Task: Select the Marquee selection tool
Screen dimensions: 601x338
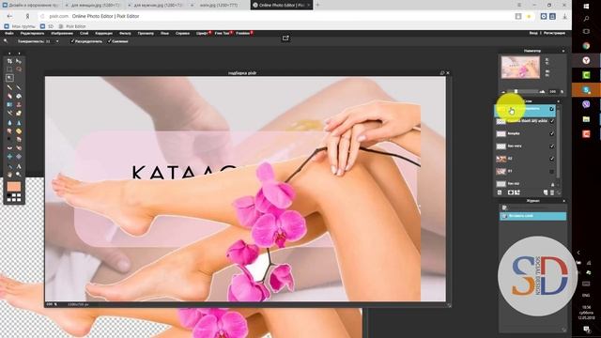Action: (9, 69)
